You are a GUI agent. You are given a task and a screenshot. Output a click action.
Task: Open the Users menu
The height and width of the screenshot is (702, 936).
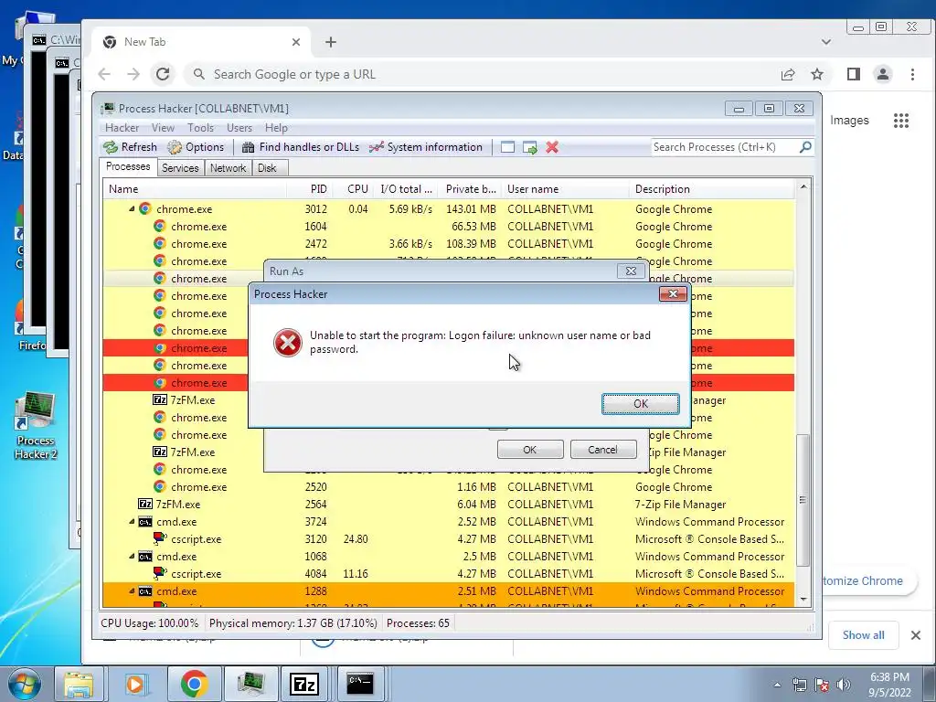point(239,128)
